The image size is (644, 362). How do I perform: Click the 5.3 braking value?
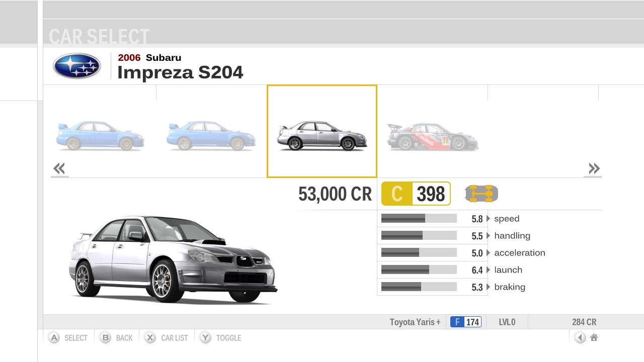pos(477,288)
